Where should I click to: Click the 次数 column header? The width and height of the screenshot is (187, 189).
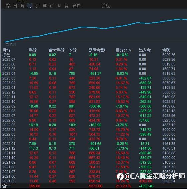pyautogui.click(x=73, y=50)
